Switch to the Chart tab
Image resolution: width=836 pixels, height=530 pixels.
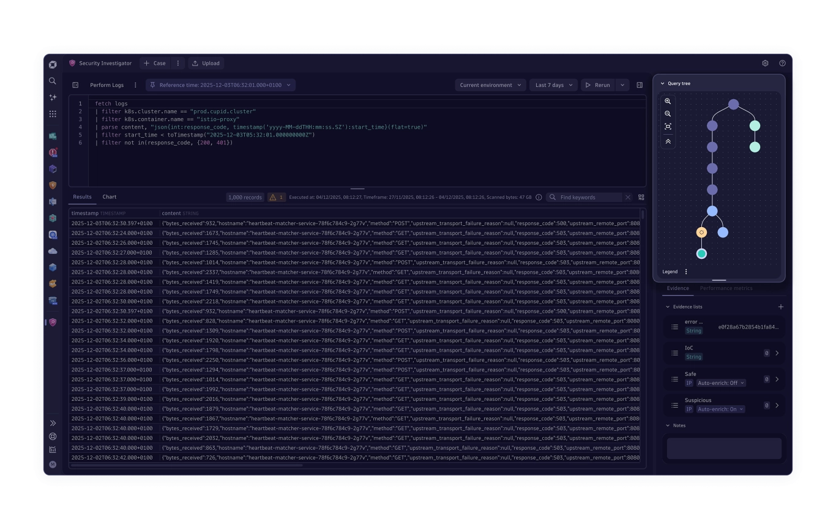110,197
